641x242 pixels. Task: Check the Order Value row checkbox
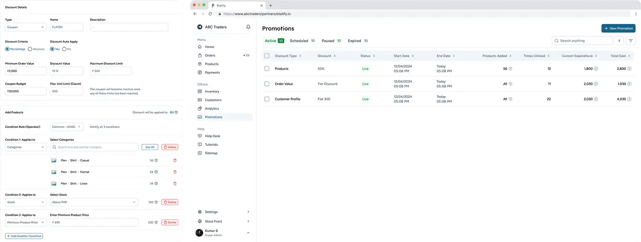(267, 84)
